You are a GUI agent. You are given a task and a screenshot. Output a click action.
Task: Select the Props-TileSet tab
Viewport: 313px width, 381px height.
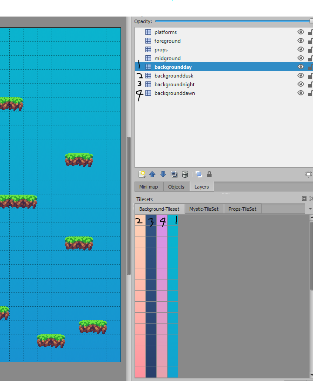(242, 209)
